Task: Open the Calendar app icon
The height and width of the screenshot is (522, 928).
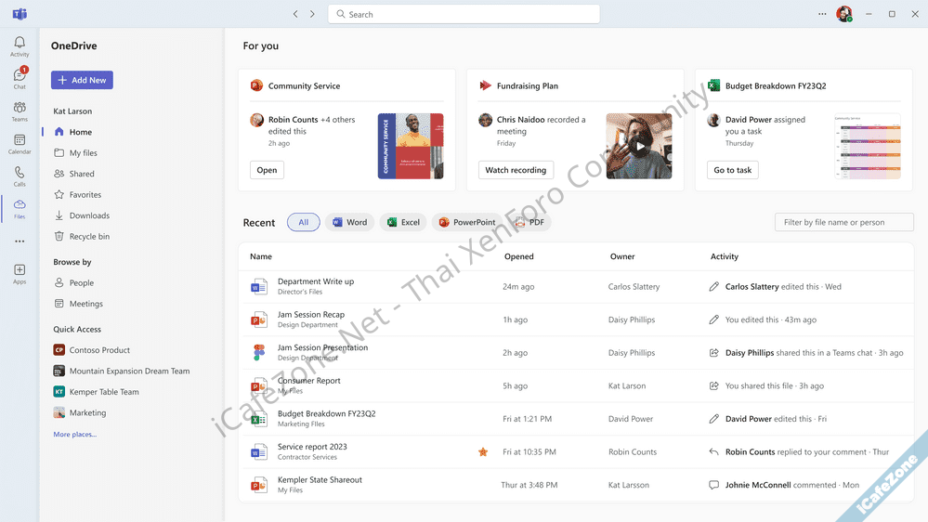Action: 20,142
